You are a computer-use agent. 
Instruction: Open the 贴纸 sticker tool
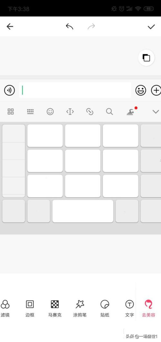click(105, 308)
